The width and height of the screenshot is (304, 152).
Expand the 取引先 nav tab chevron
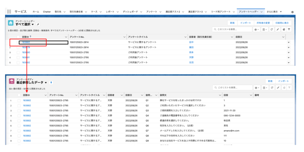coord(64,12)
